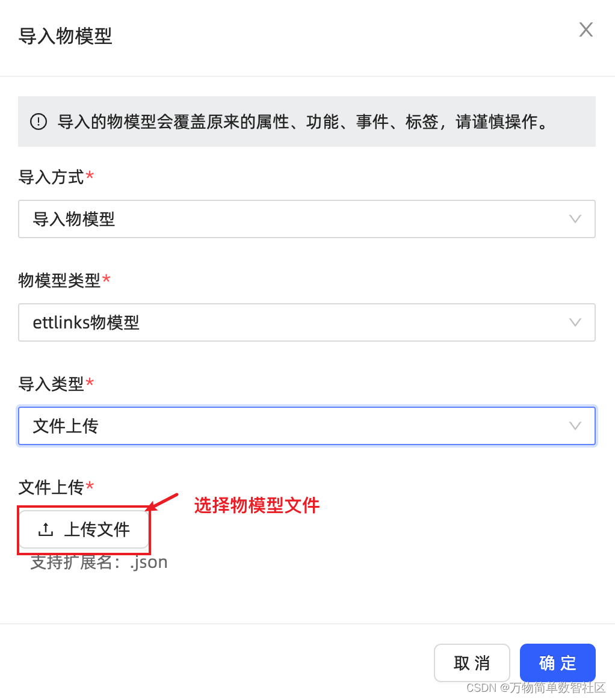The width and height of the screenshot is (615, 699).
Task: Click the 导入类型 field label
Action: (51, 384)
